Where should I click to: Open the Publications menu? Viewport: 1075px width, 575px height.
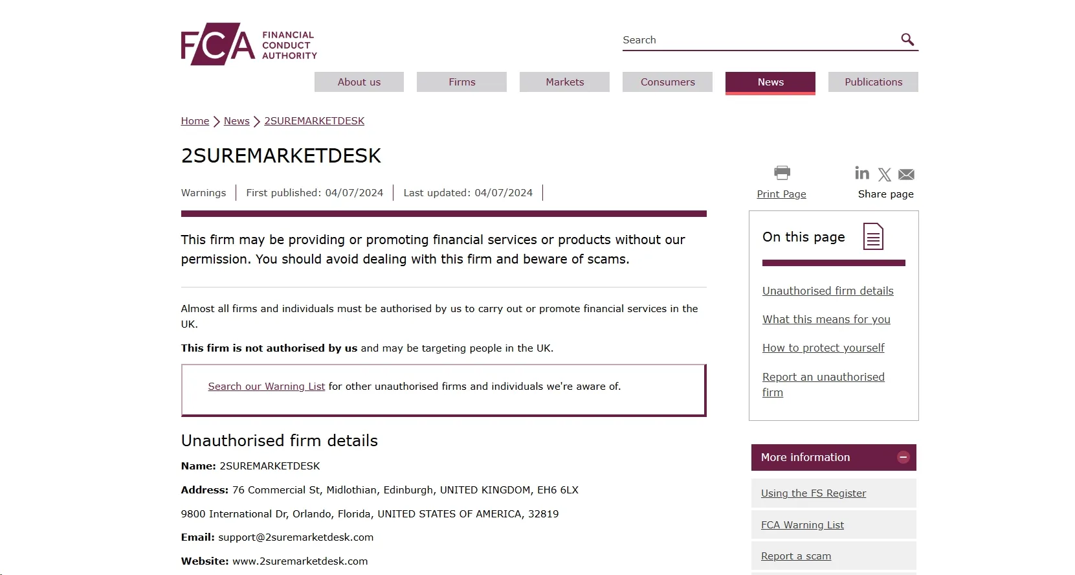(x=874, y=82)
